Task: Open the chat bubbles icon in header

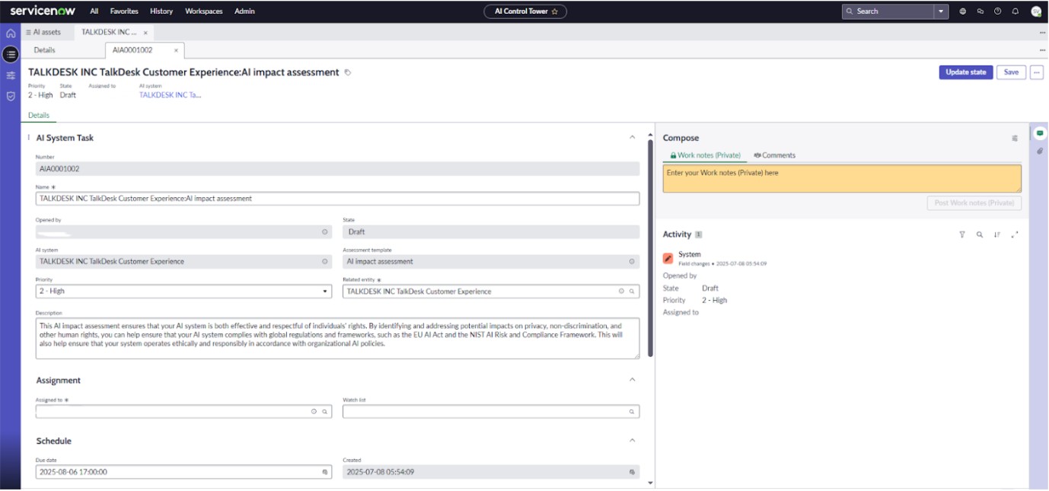Action: coord(980,11)
